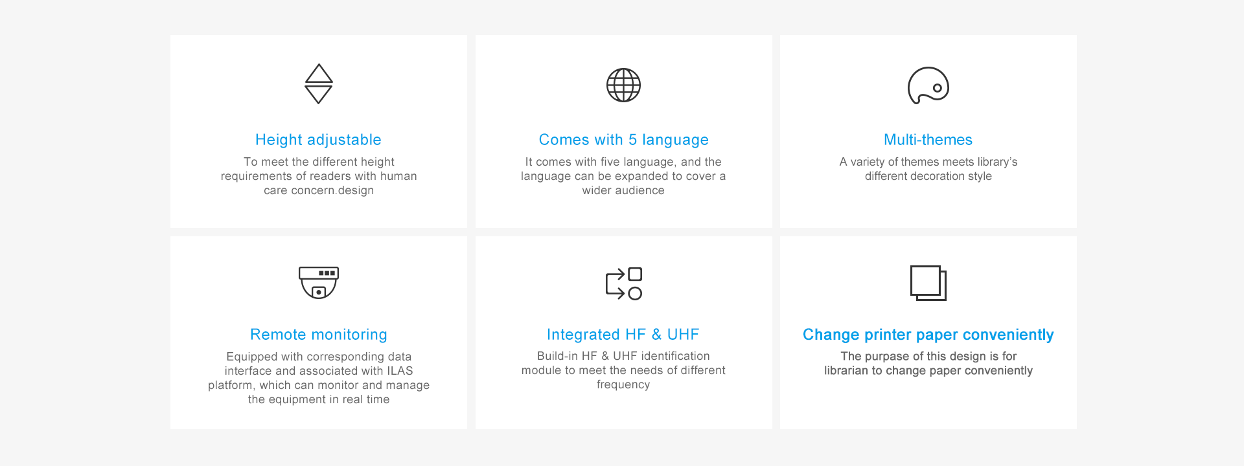Click the globe language icon
Viewport: 1244px width, 466px height.
[x=623, y=85]
